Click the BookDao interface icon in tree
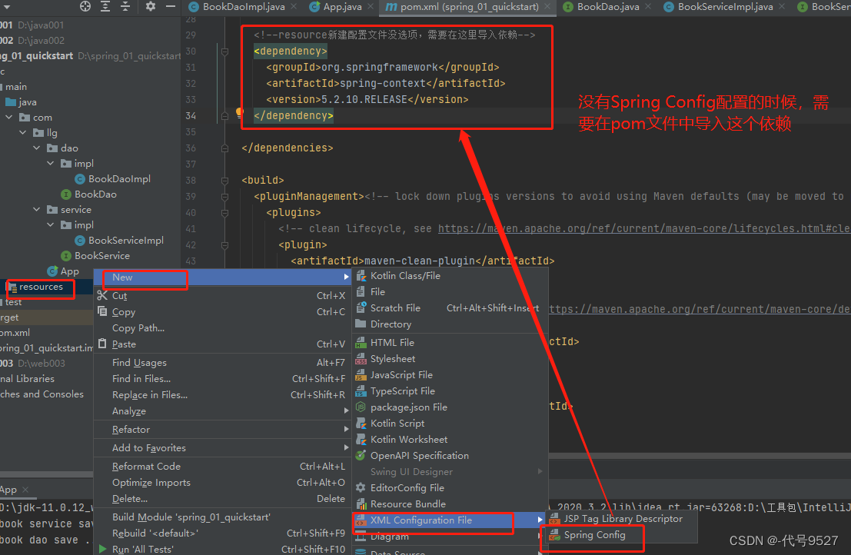 coord(66,194)
